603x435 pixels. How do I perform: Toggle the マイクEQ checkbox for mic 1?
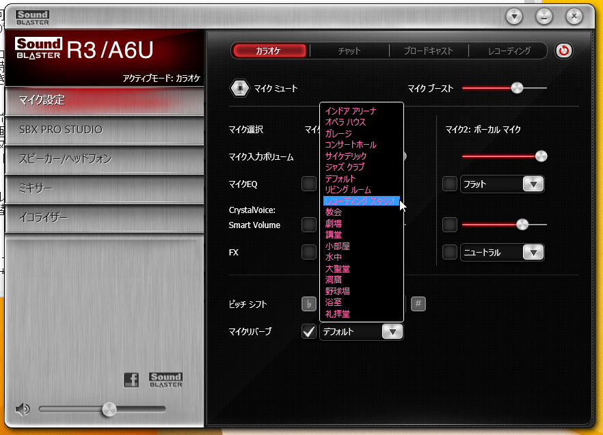tap(309, 184)
